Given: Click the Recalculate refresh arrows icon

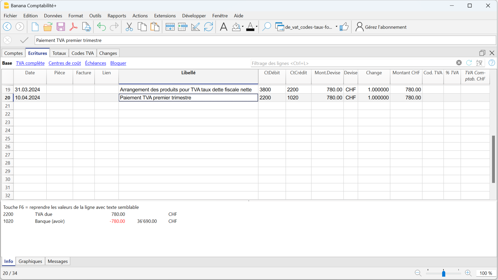Looking at the screenshot, I should pos(208,27).
